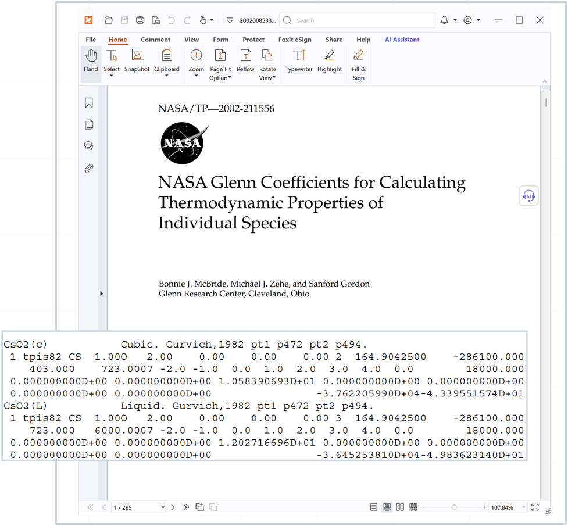Screen dimensions: 568x526
Task: Activate the SnapShot tool
Action: (x=137, y=61)
